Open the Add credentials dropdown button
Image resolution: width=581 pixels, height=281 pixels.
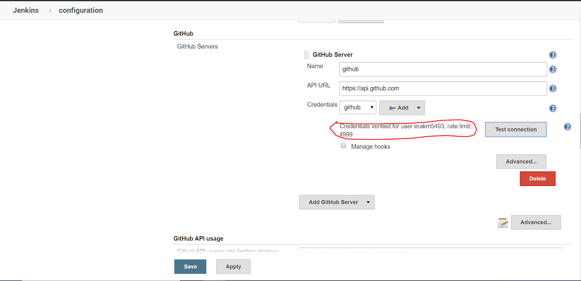pos(402,108)
